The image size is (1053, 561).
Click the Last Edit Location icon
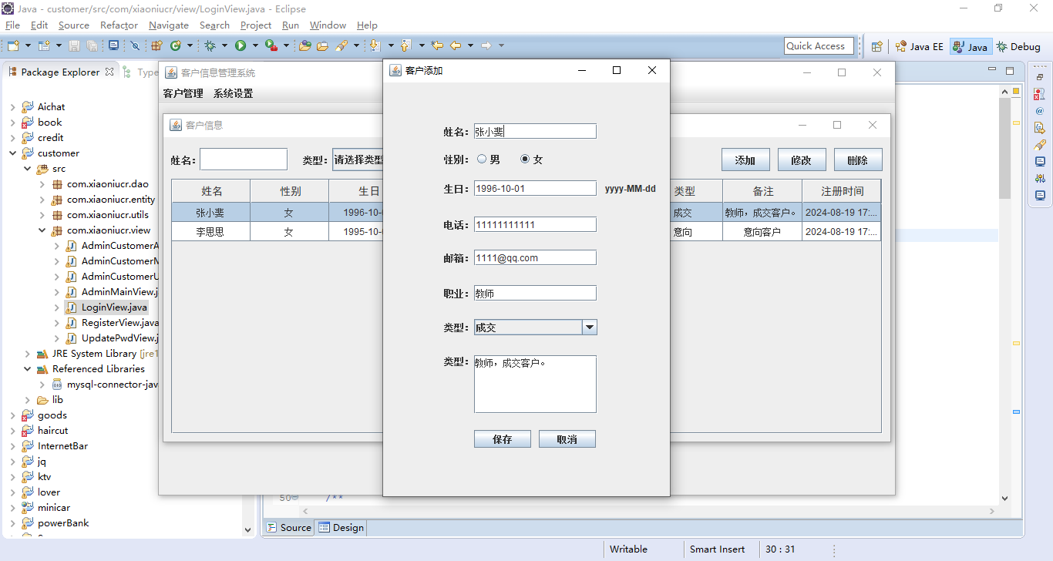[438, 46]
